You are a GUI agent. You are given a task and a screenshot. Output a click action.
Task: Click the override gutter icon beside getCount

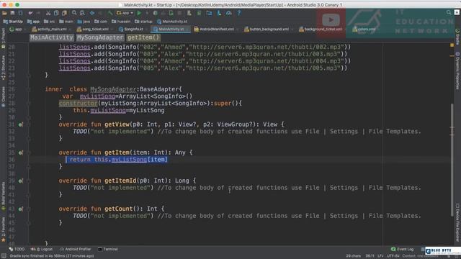20,209
